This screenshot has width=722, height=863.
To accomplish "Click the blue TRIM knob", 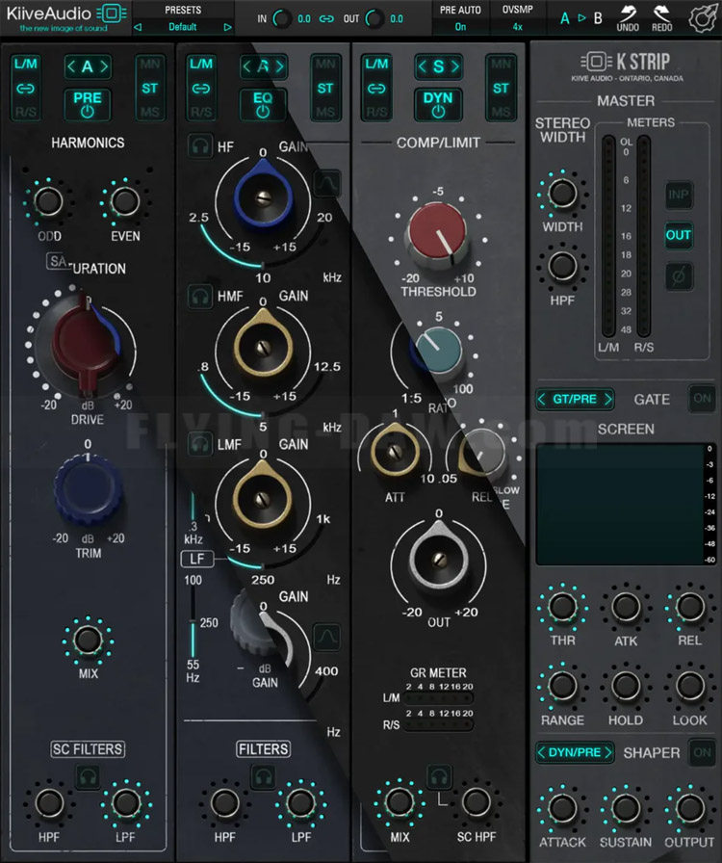I will (x=88, y=488).
